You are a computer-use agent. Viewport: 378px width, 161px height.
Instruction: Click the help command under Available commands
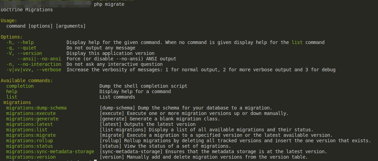12,91
